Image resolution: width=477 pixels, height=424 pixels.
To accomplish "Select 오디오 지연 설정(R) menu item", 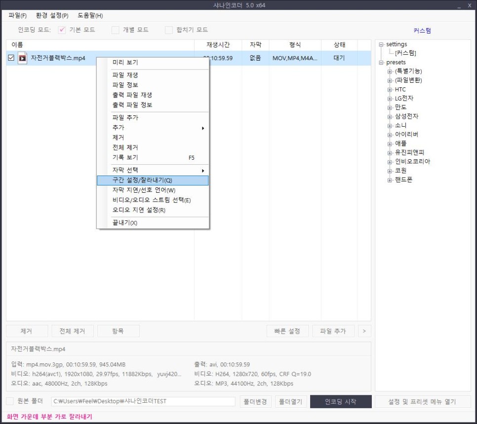I will point(153,210).
